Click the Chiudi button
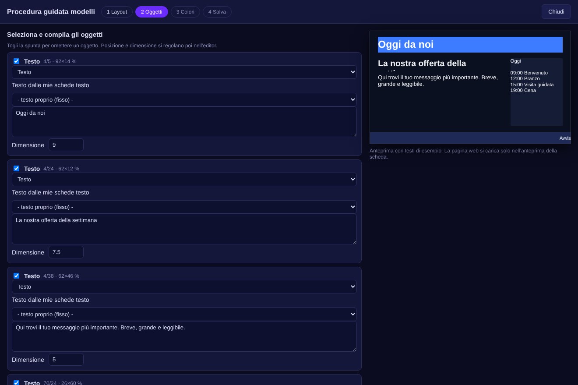Image resolution: width=578 pixels, height=385 pixels. (556, 12)
